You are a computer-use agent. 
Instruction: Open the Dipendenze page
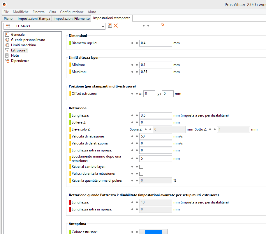pos(20,61)
